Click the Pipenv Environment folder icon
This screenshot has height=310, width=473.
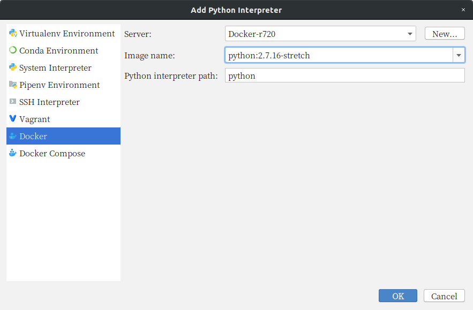[13, 85]
